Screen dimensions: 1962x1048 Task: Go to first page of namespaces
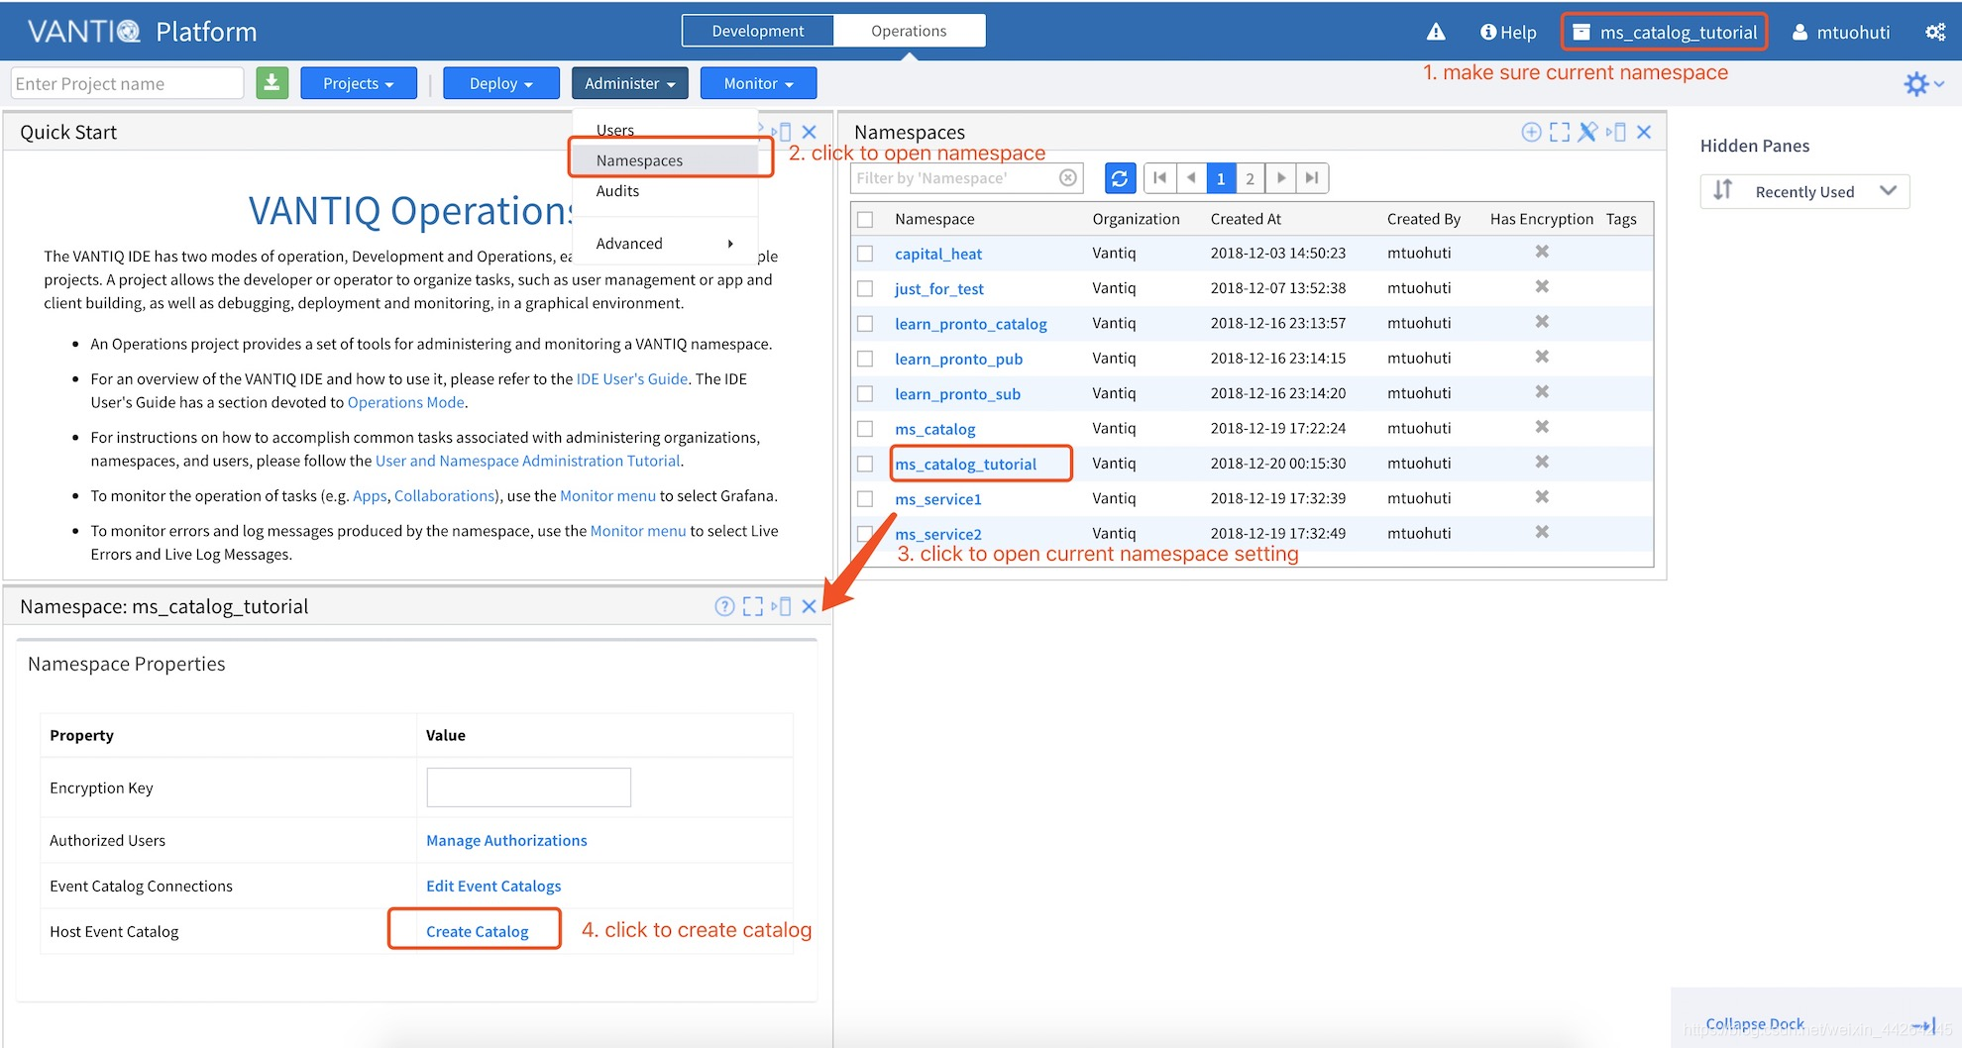[1159, 178]
